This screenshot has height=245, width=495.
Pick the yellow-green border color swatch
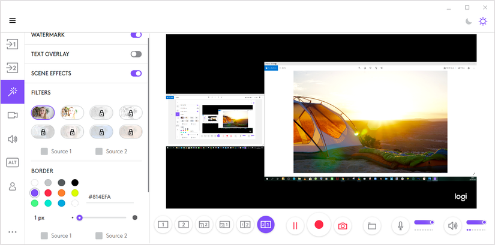click(x=75, y=193)
